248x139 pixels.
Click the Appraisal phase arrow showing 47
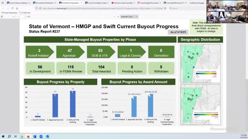pyautogui.click(x=70, y=52)
